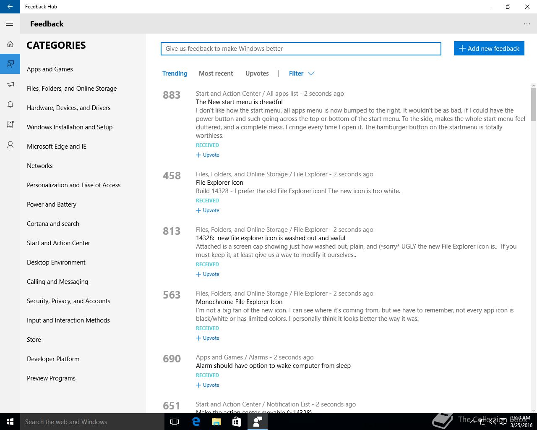
Task: Expand the Filter dropdown
Action: [x=302, y=73]
